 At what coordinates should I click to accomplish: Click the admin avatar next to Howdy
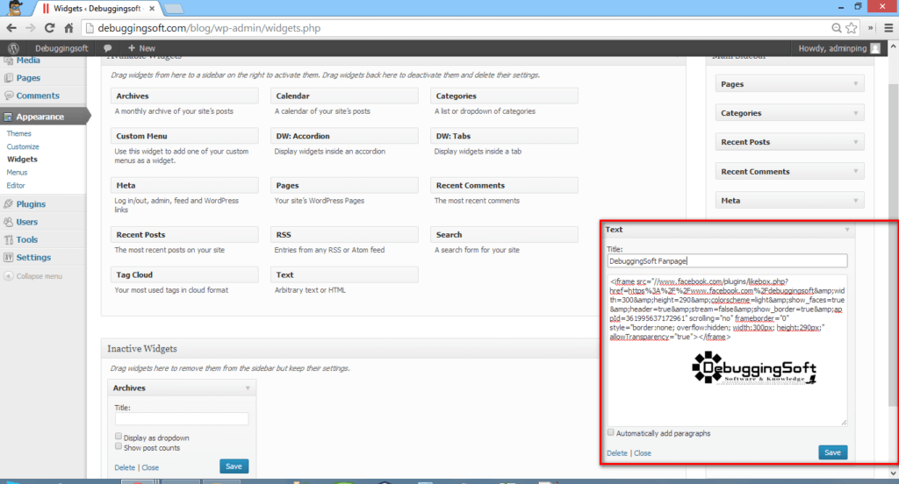click(x=875, y=49)
